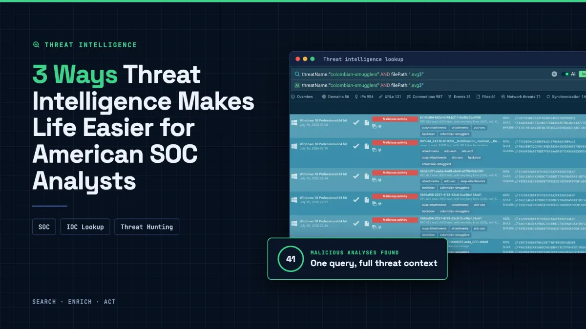Screen dimensions: 586x329
Task: Click the SOC tag chip
Action: (x=44, y=227)
